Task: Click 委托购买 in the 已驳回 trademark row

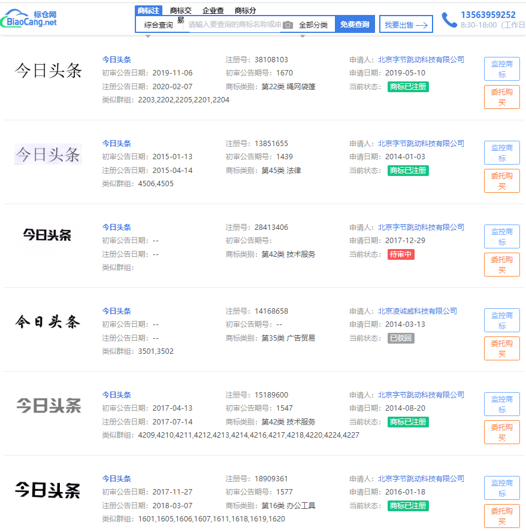Action: 502,348
